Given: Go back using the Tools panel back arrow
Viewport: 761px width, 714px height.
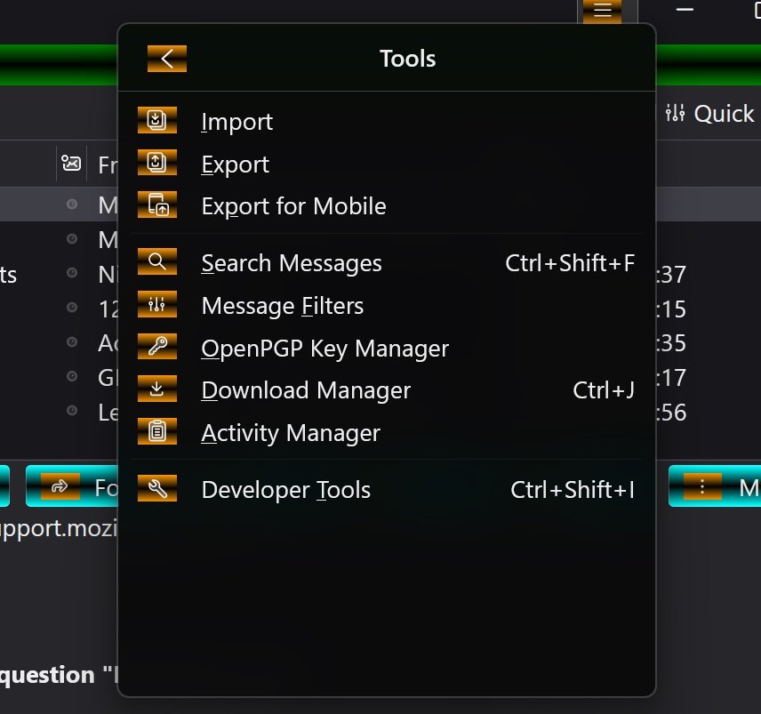Looking at the screenshot, I should point(167,59).
